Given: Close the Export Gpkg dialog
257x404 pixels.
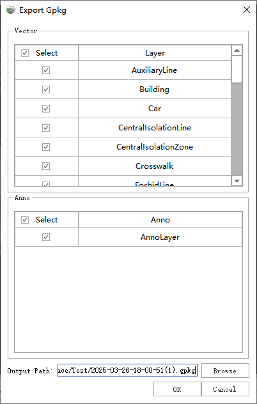Looking at the screenshot, I should click(x=247, y=10).
